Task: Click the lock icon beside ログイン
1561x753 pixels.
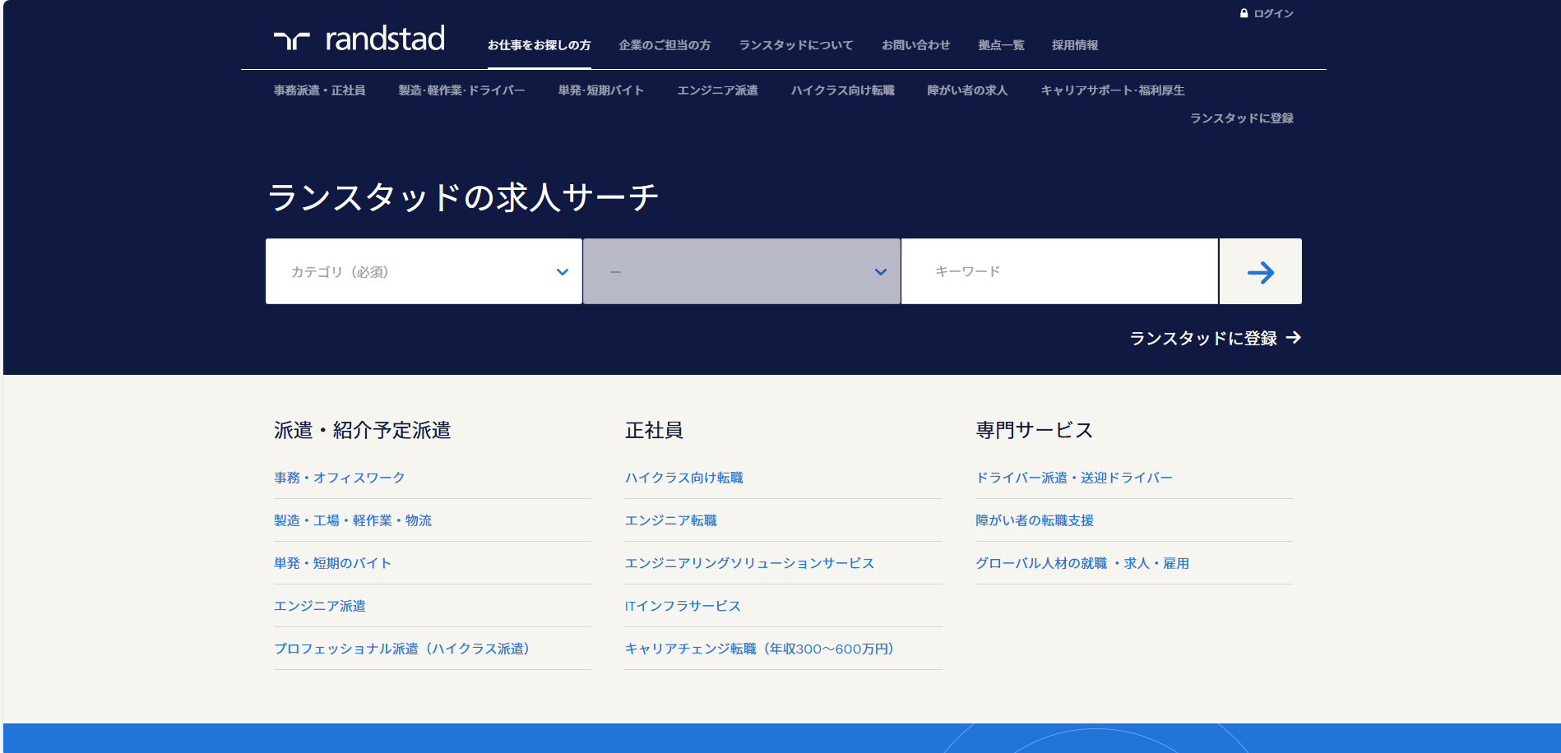Action: pyautogui.click(x=1244, y=13)
